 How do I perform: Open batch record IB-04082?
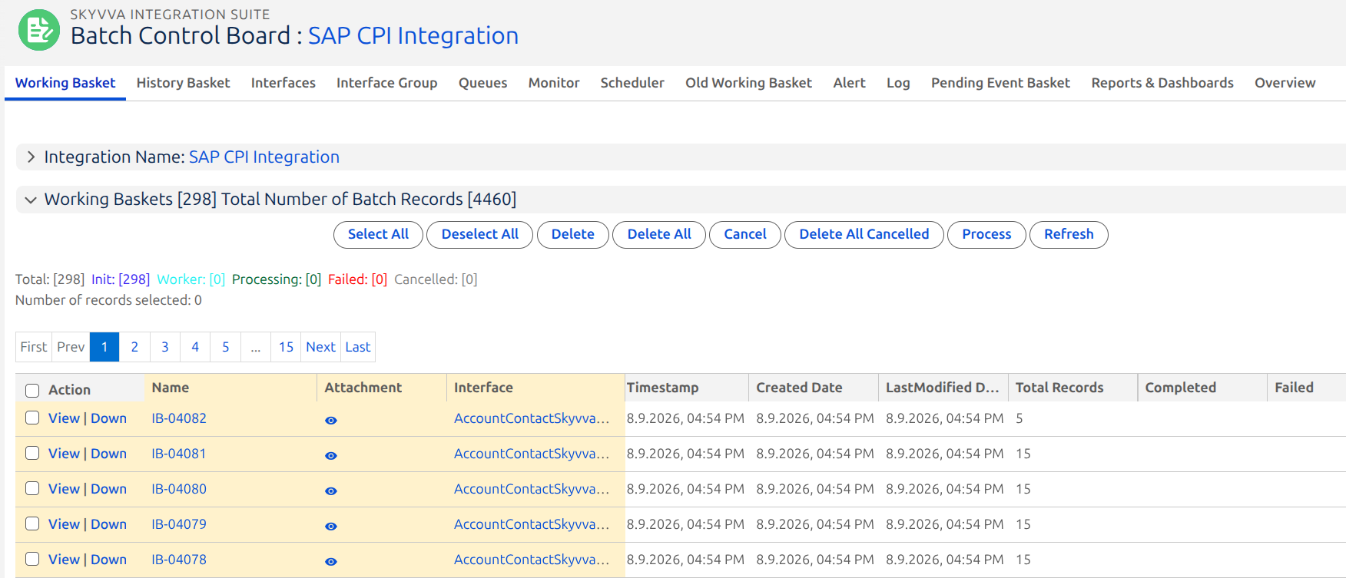pos(179,418)
